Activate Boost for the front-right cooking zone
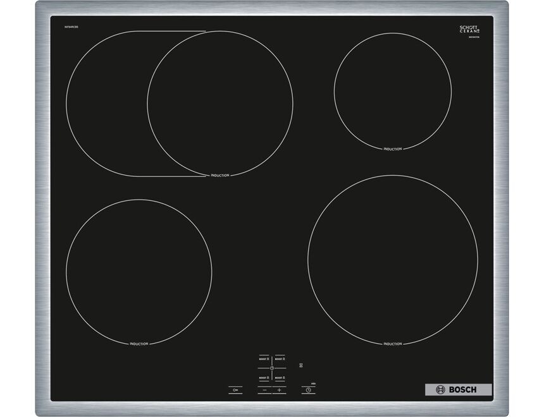Viewport: 544px width, 417px height. (x=280, y=378)
